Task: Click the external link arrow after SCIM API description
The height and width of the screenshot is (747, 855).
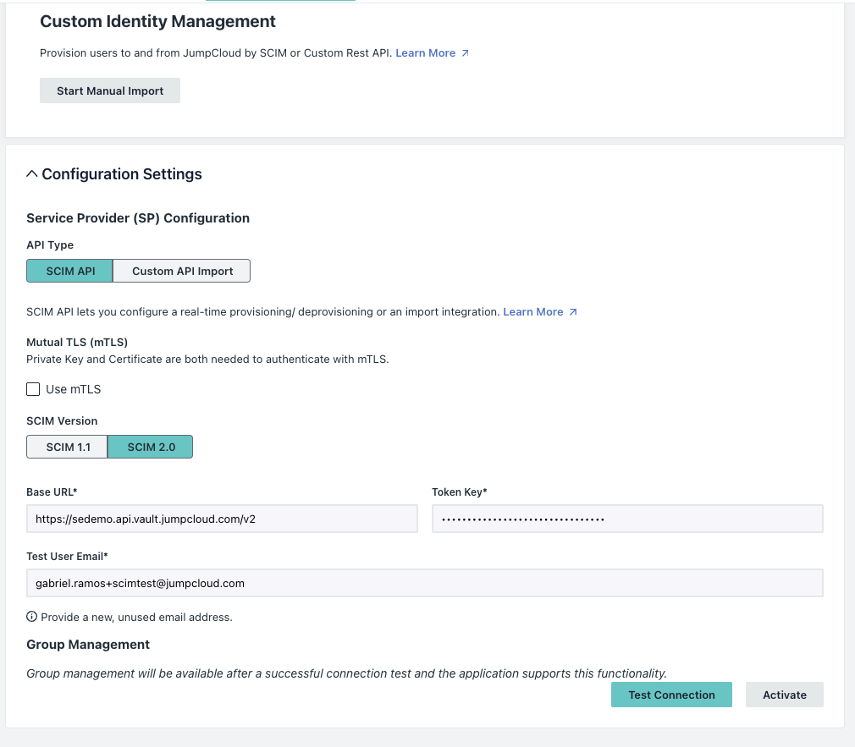Action: pyautogui.click(x=571, y=311)
